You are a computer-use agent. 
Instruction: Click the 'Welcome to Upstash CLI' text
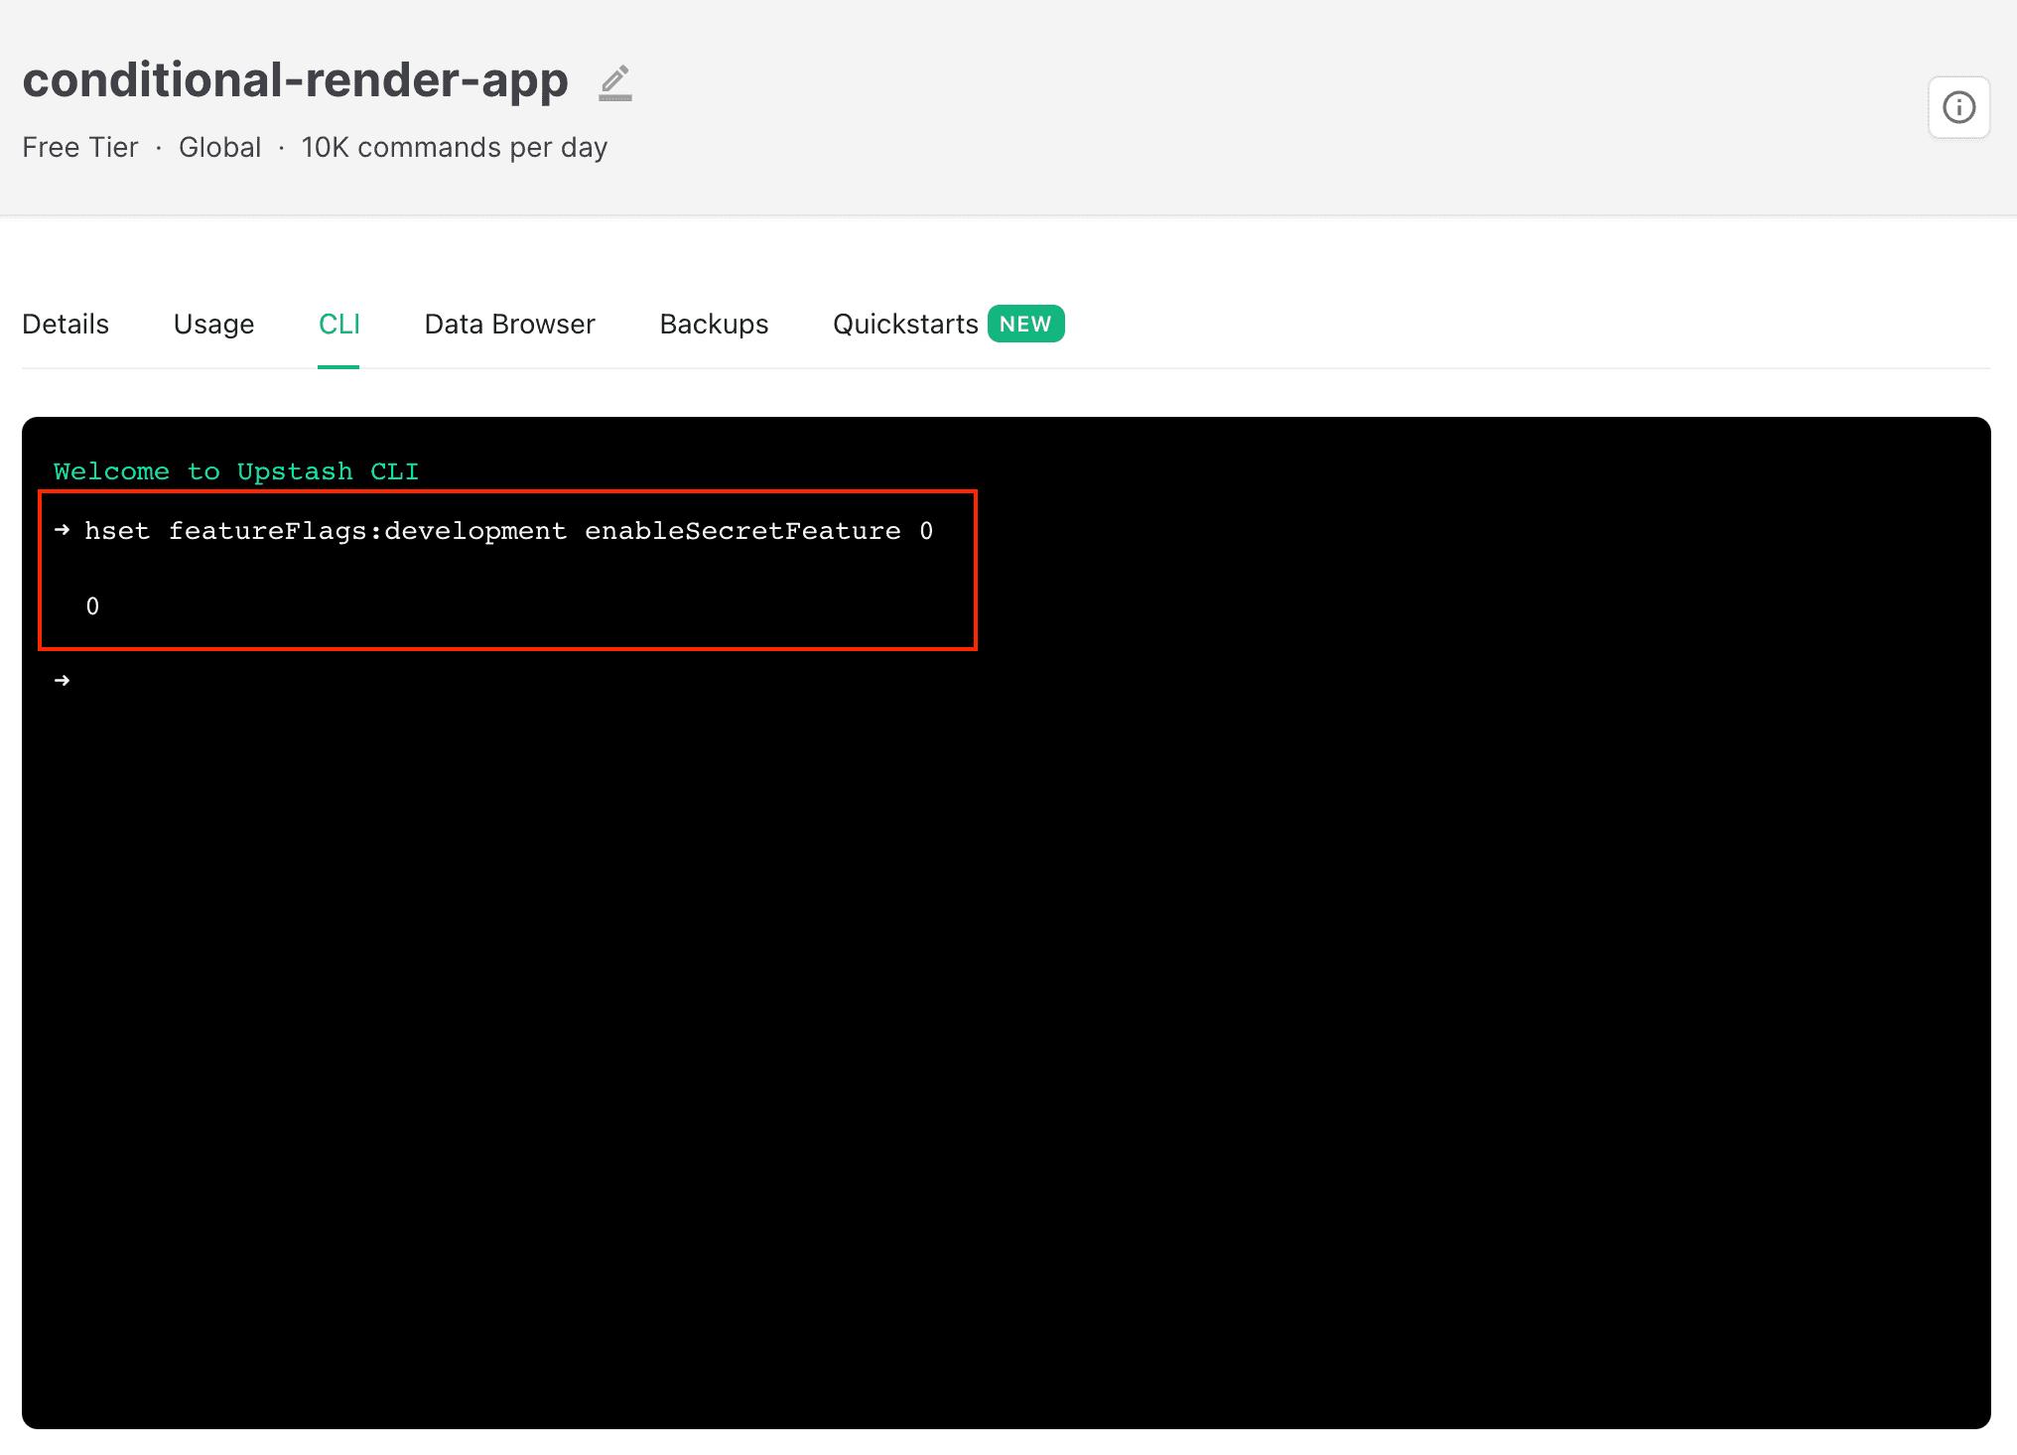[236, 471]
